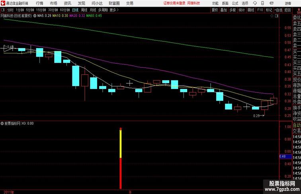Open the 问小达 menu
Screen dimensions: 301x194
tap(97, 3)
